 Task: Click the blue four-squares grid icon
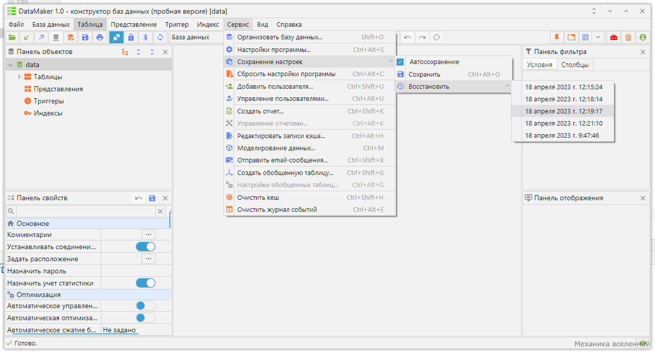click(x=585, y=37)
